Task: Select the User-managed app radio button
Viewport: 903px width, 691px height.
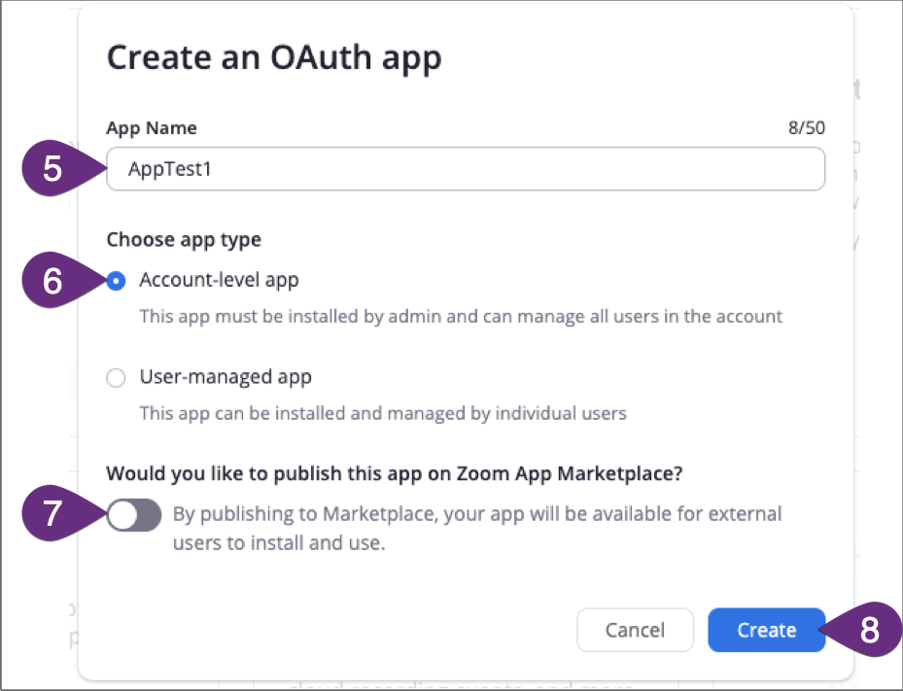Action: 116,377
